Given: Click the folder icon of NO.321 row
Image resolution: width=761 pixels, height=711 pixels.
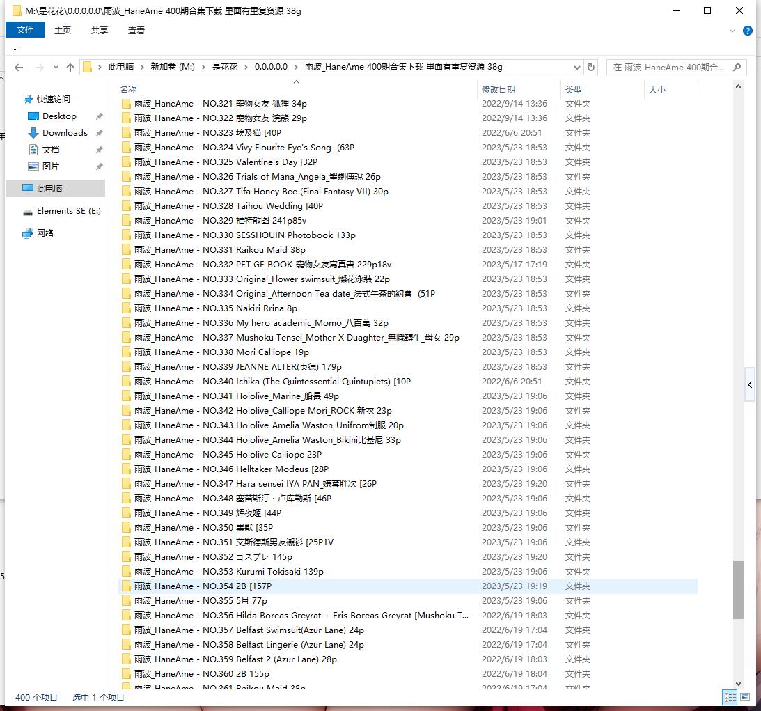Looking at the screenshot, I should tap(126, 103).
